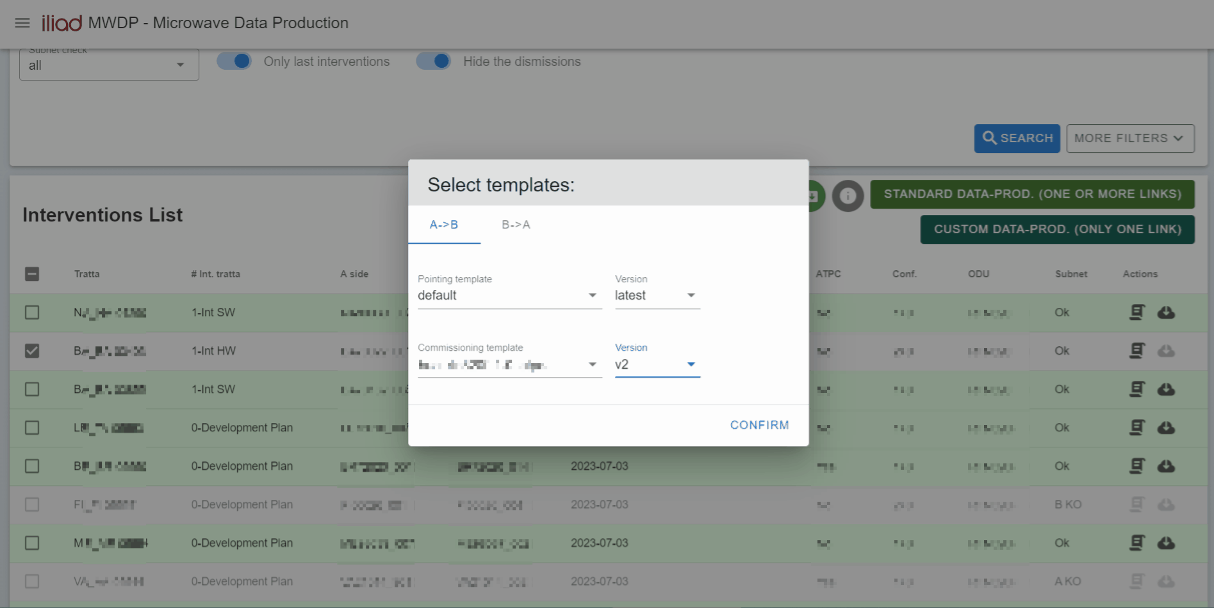Viewport: 1214px width, 608px height.
Task: Click the SEARCH button
Action: tap(1017, 138)
